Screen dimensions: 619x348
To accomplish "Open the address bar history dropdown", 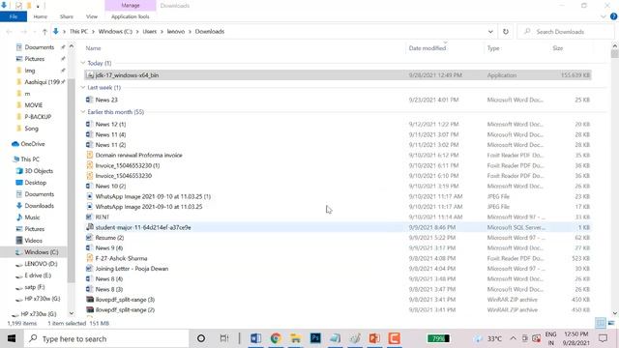I will [x=490, y=32].
